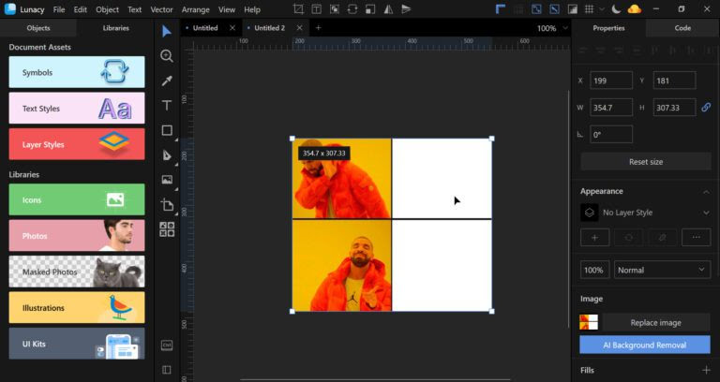Select the Pen drawing tool
This screenshot has width=720, height=382.
167,155
